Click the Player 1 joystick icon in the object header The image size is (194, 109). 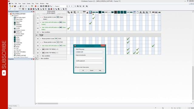point(87,12)
